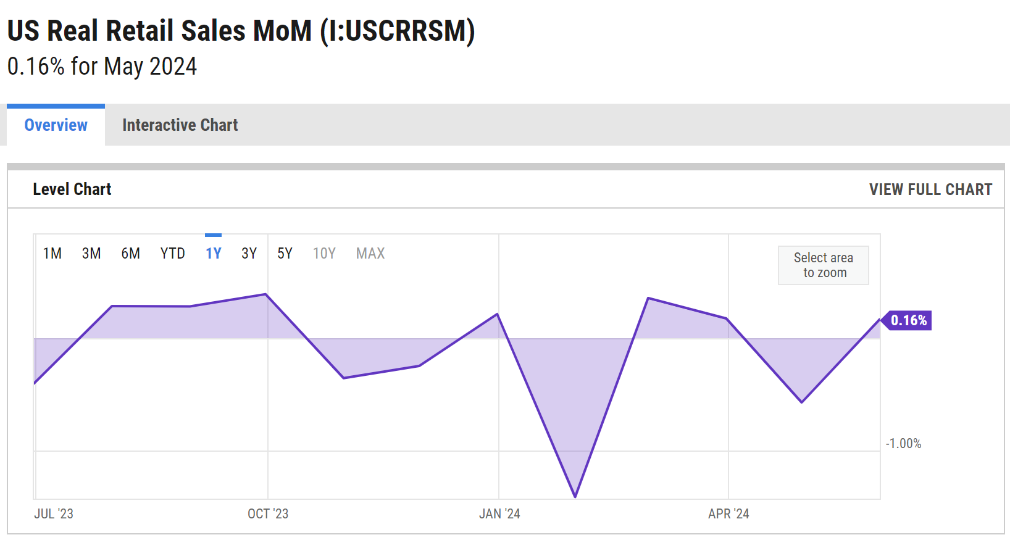Select the MAX time range
This screenshot has width=1010, height=540.
pos(370,254)
